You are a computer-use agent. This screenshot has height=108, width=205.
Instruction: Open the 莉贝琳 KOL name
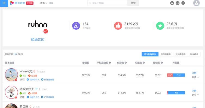pyautogui.click(x=24, y=107)
